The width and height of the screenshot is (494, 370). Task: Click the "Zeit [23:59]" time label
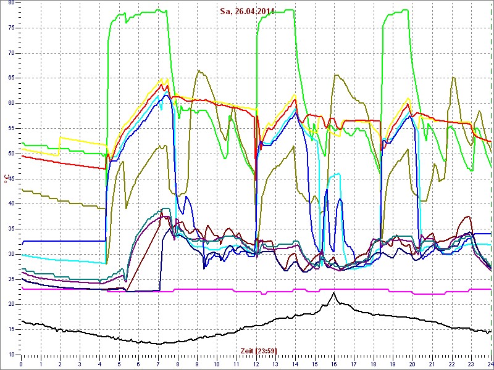point(259,350)
